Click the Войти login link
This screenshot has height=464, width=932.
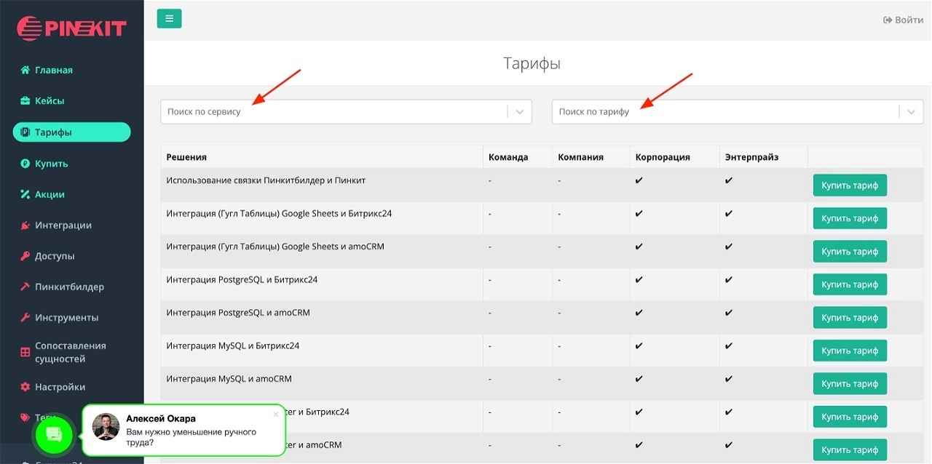point(904,20)
